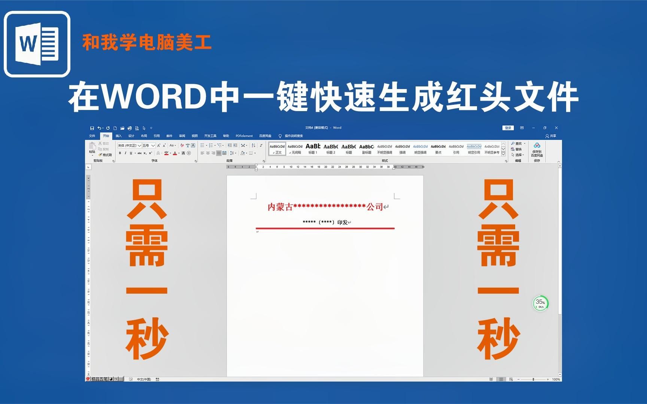Toggle Show/Hide paragraph marks

(x=261, y=145)
